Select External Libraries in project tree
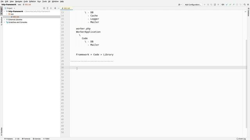 15,19
